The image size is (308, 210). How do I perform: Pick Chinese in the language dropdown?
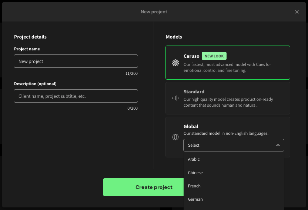click(x=195, y=173)
